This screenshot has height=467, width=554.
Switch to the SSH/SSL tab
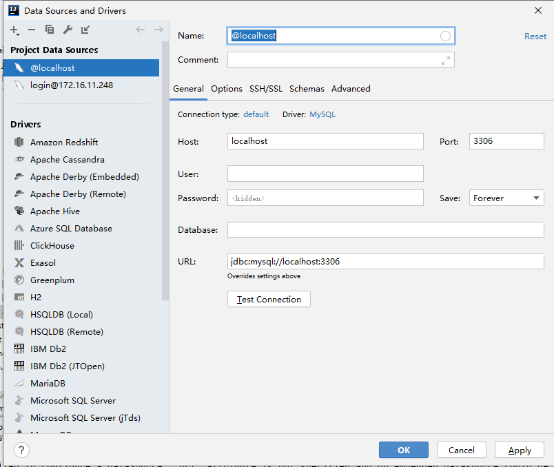(266, 89)
